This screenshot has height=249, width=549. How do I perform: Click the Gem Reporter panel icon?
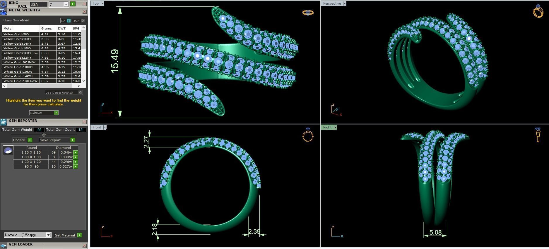pos(4,122)
